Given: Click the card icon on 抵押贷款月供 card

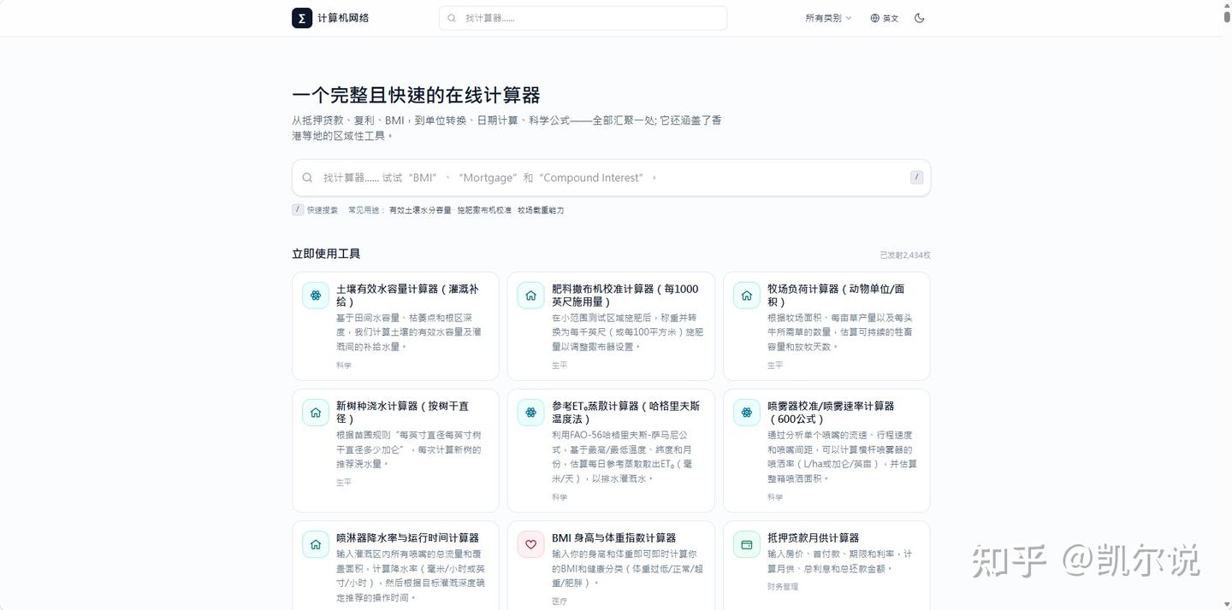Looking at the screenshot, I should pos(747,544).
